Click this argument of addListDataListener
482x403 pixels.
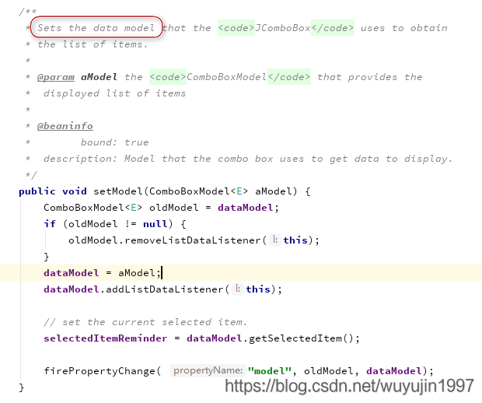coord(258,289)
